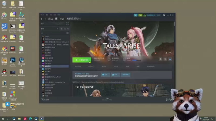216x121 pixels.
Task: Click the library search magnifier icon
Action: pyautogui.click(x=42, y=33)
